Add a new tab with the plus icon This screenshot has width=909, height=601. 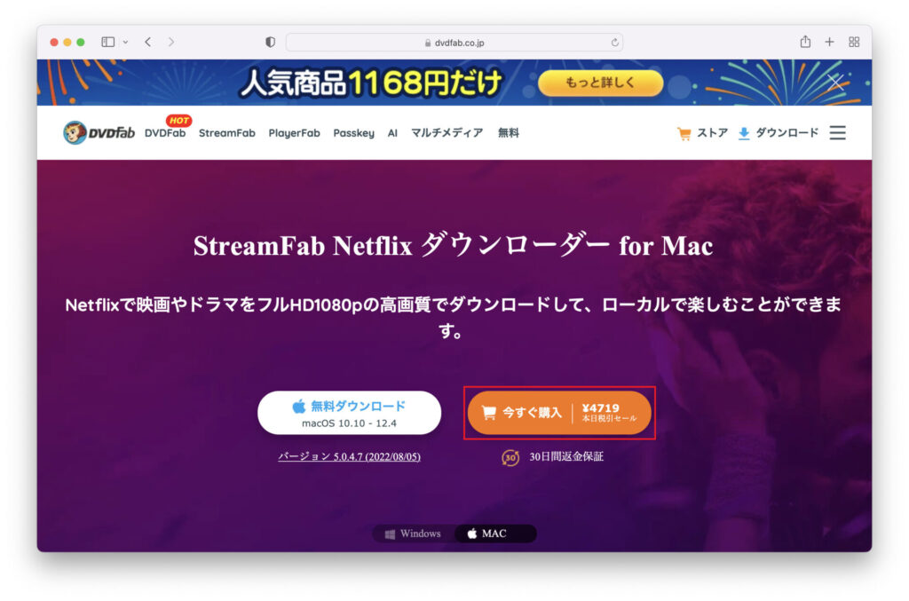(x=830, y=42)
